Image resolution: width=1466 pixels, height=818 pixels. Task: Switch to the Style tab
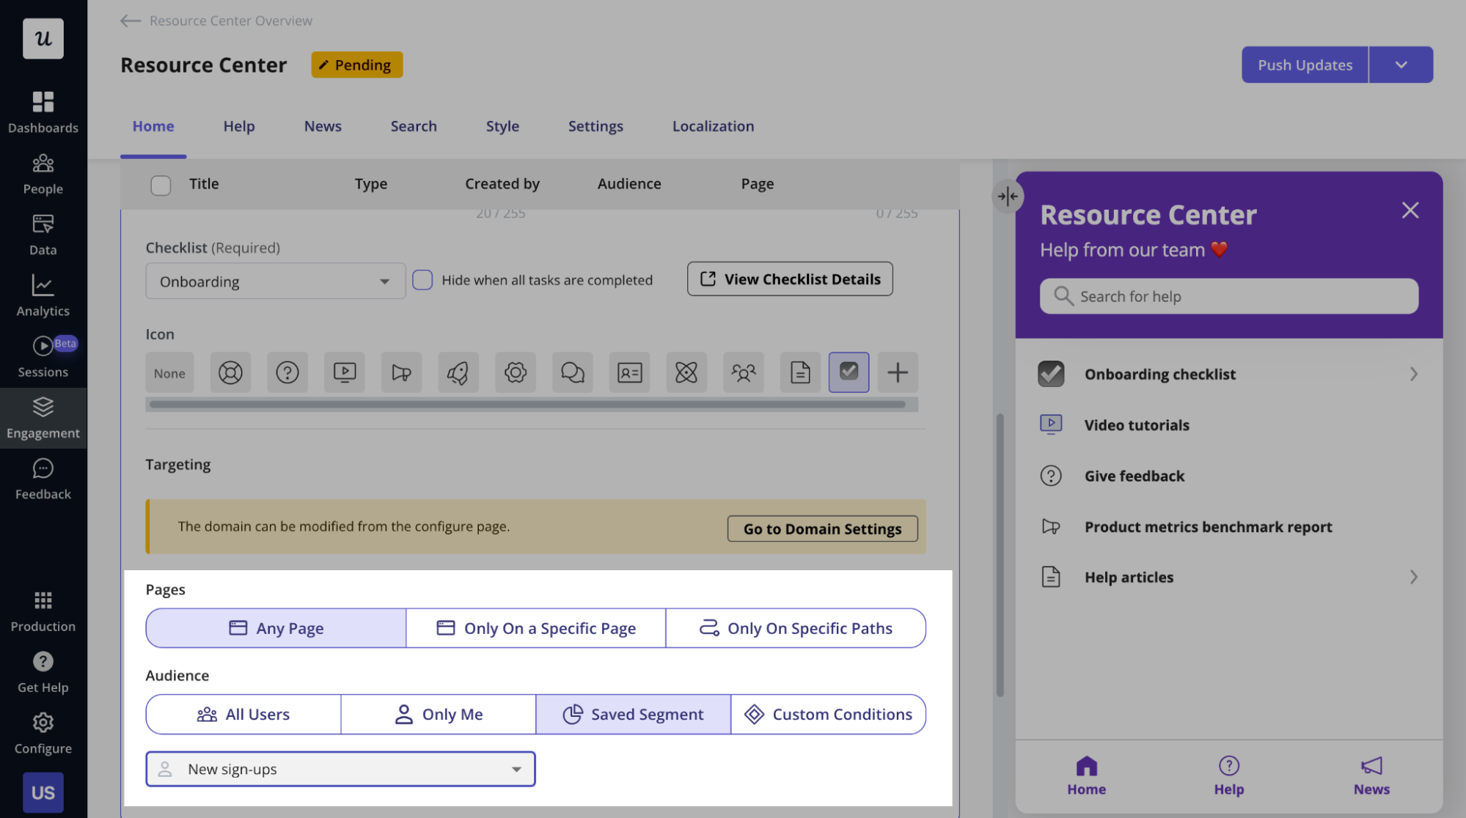pos(502,126)
